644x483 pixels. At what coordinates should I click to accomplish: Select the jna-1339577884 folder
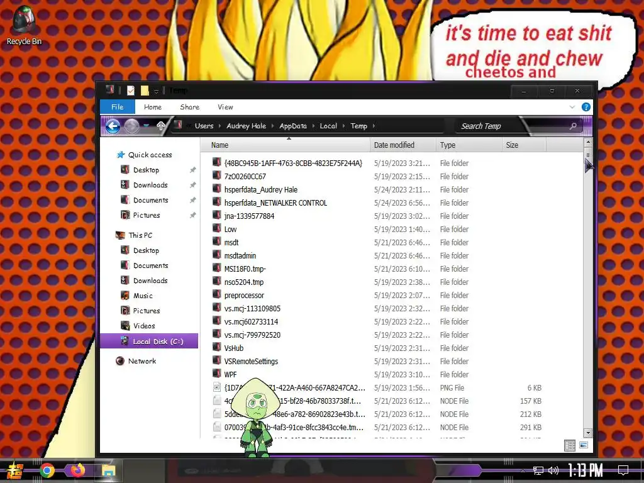[249, 216]
